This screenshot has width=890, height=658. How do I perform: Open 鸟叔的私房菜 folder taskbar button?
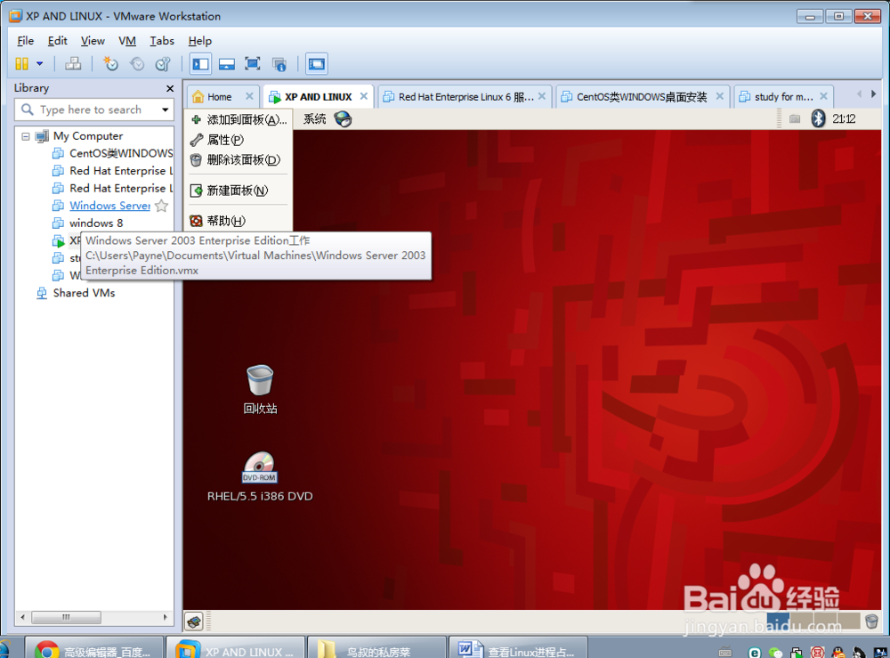tap(376, 649)
